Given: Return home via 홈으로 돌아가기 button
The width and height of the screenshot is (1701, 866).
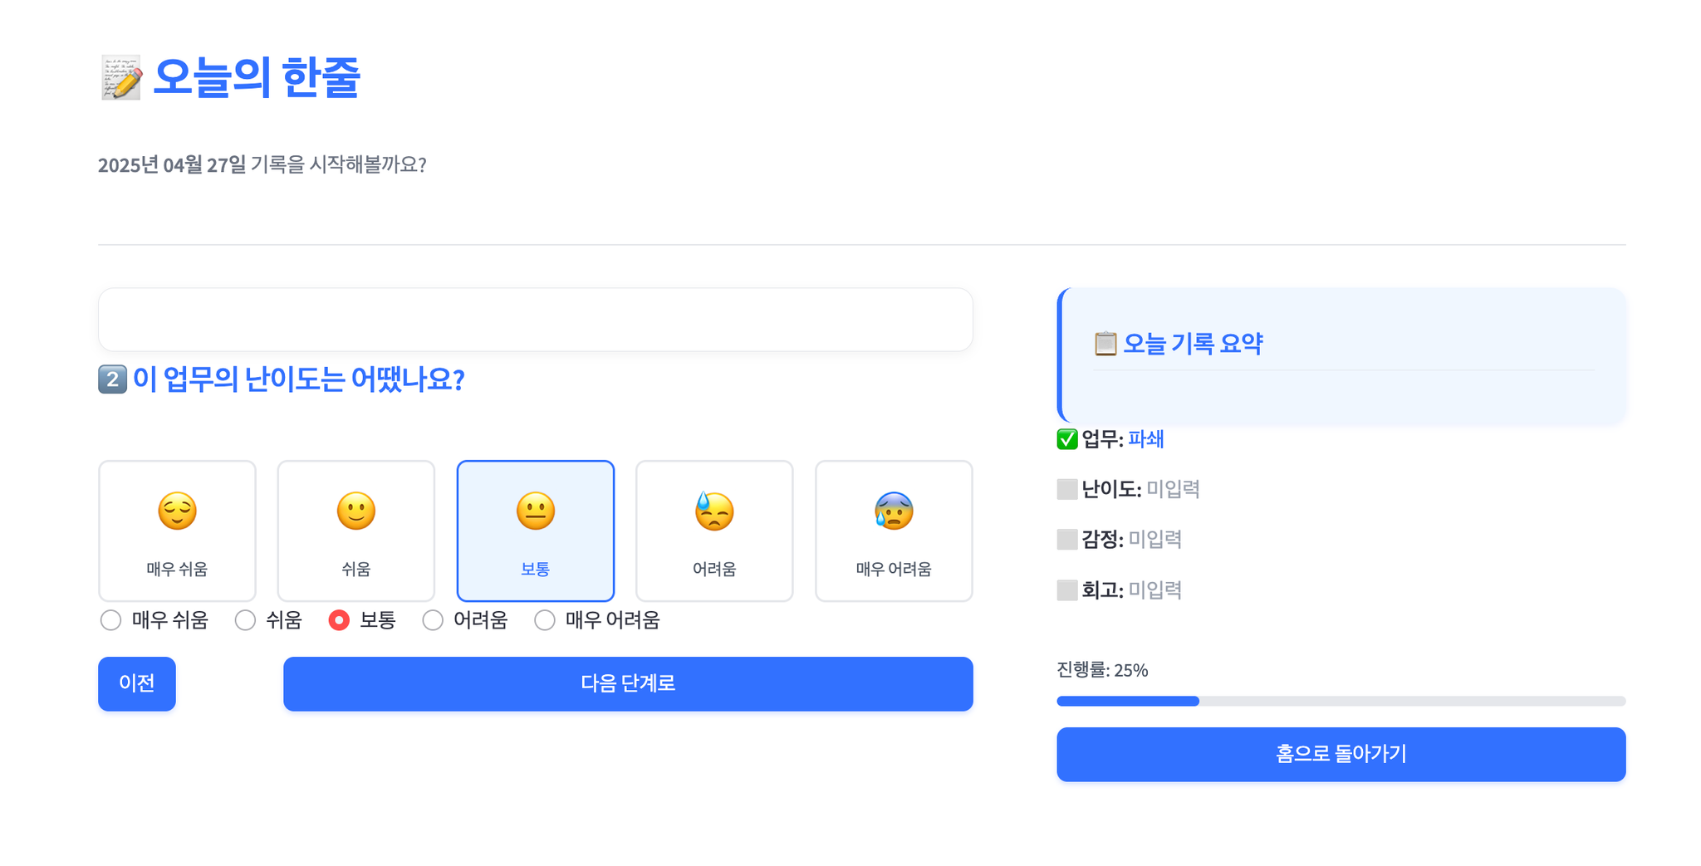Looking at the screenshot, I should (1341, 754).
